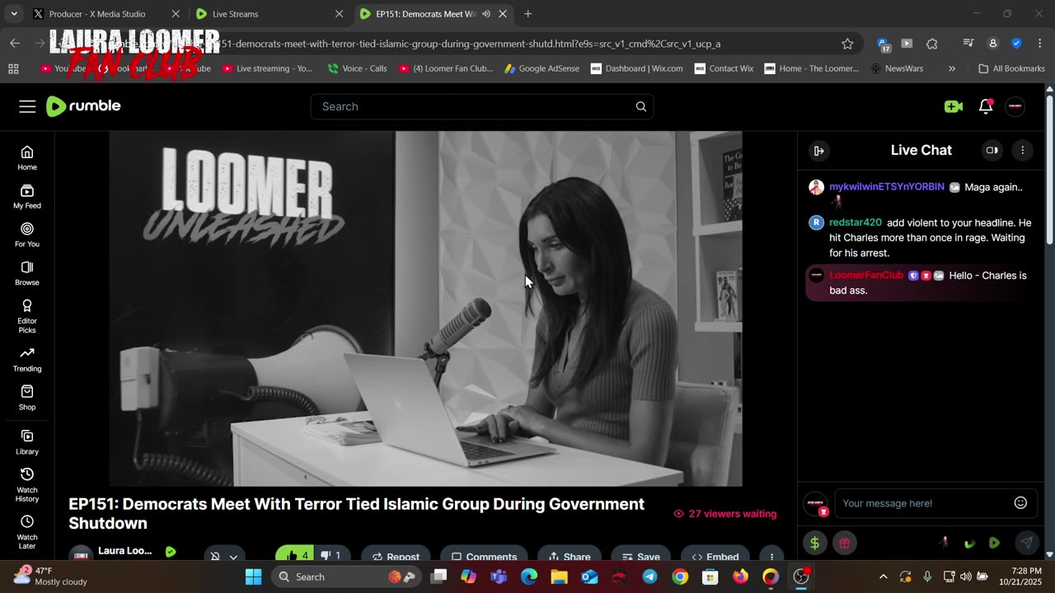
Task: Open Watch Later list
Action: 27,532
